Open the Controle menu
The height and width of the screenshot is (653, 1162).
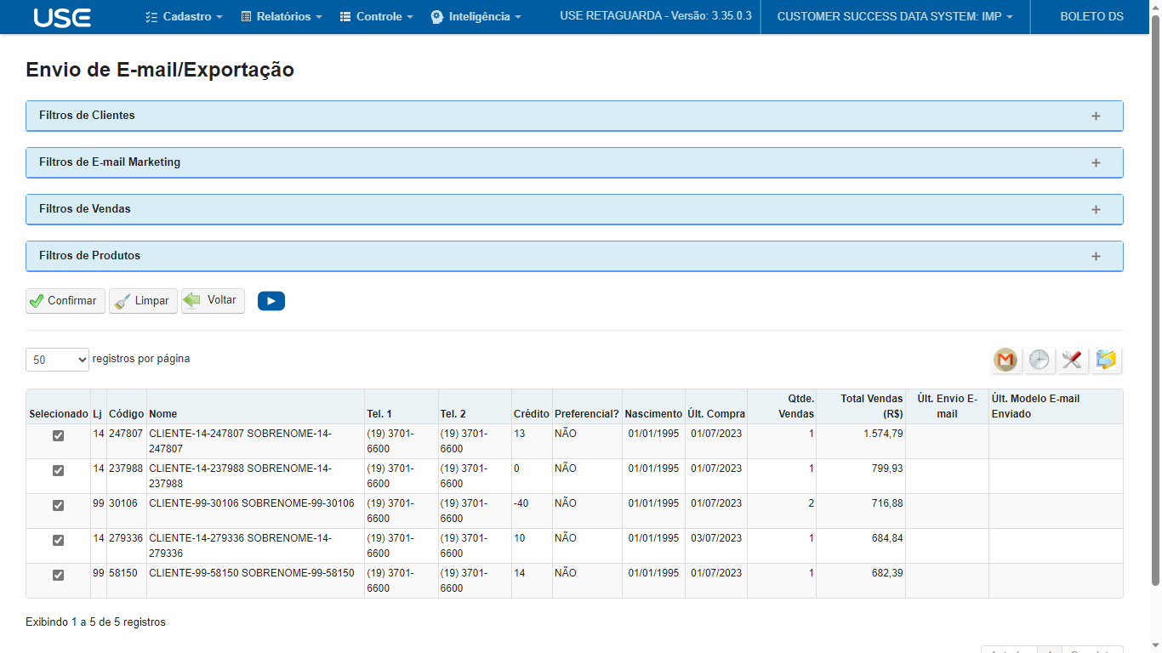(376, 17)
